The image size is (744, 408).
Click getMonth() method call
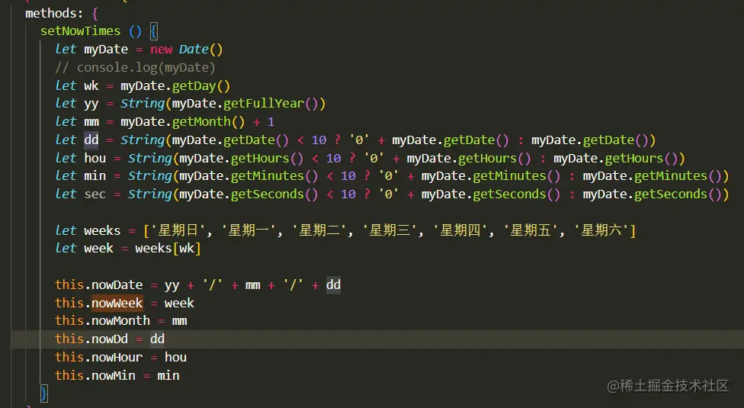pos(208,122)
